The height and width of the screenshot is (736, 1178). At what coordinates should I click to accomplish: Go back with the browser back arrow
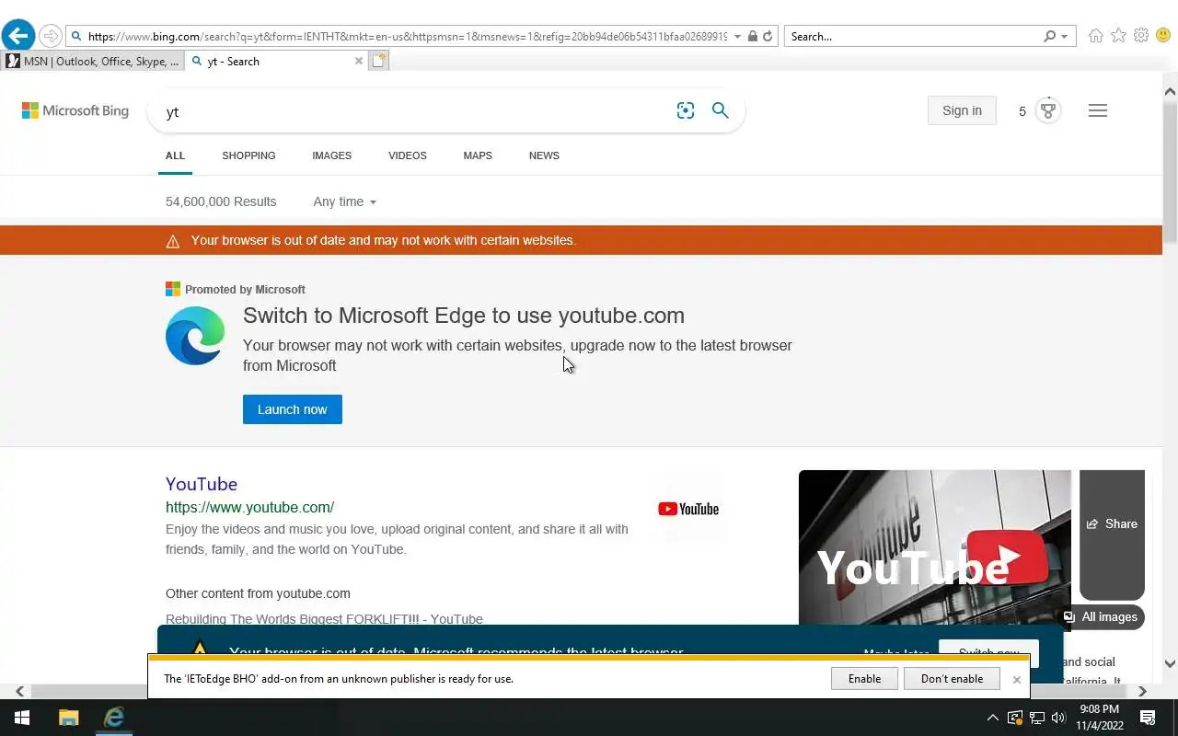[x=18, y=36]
